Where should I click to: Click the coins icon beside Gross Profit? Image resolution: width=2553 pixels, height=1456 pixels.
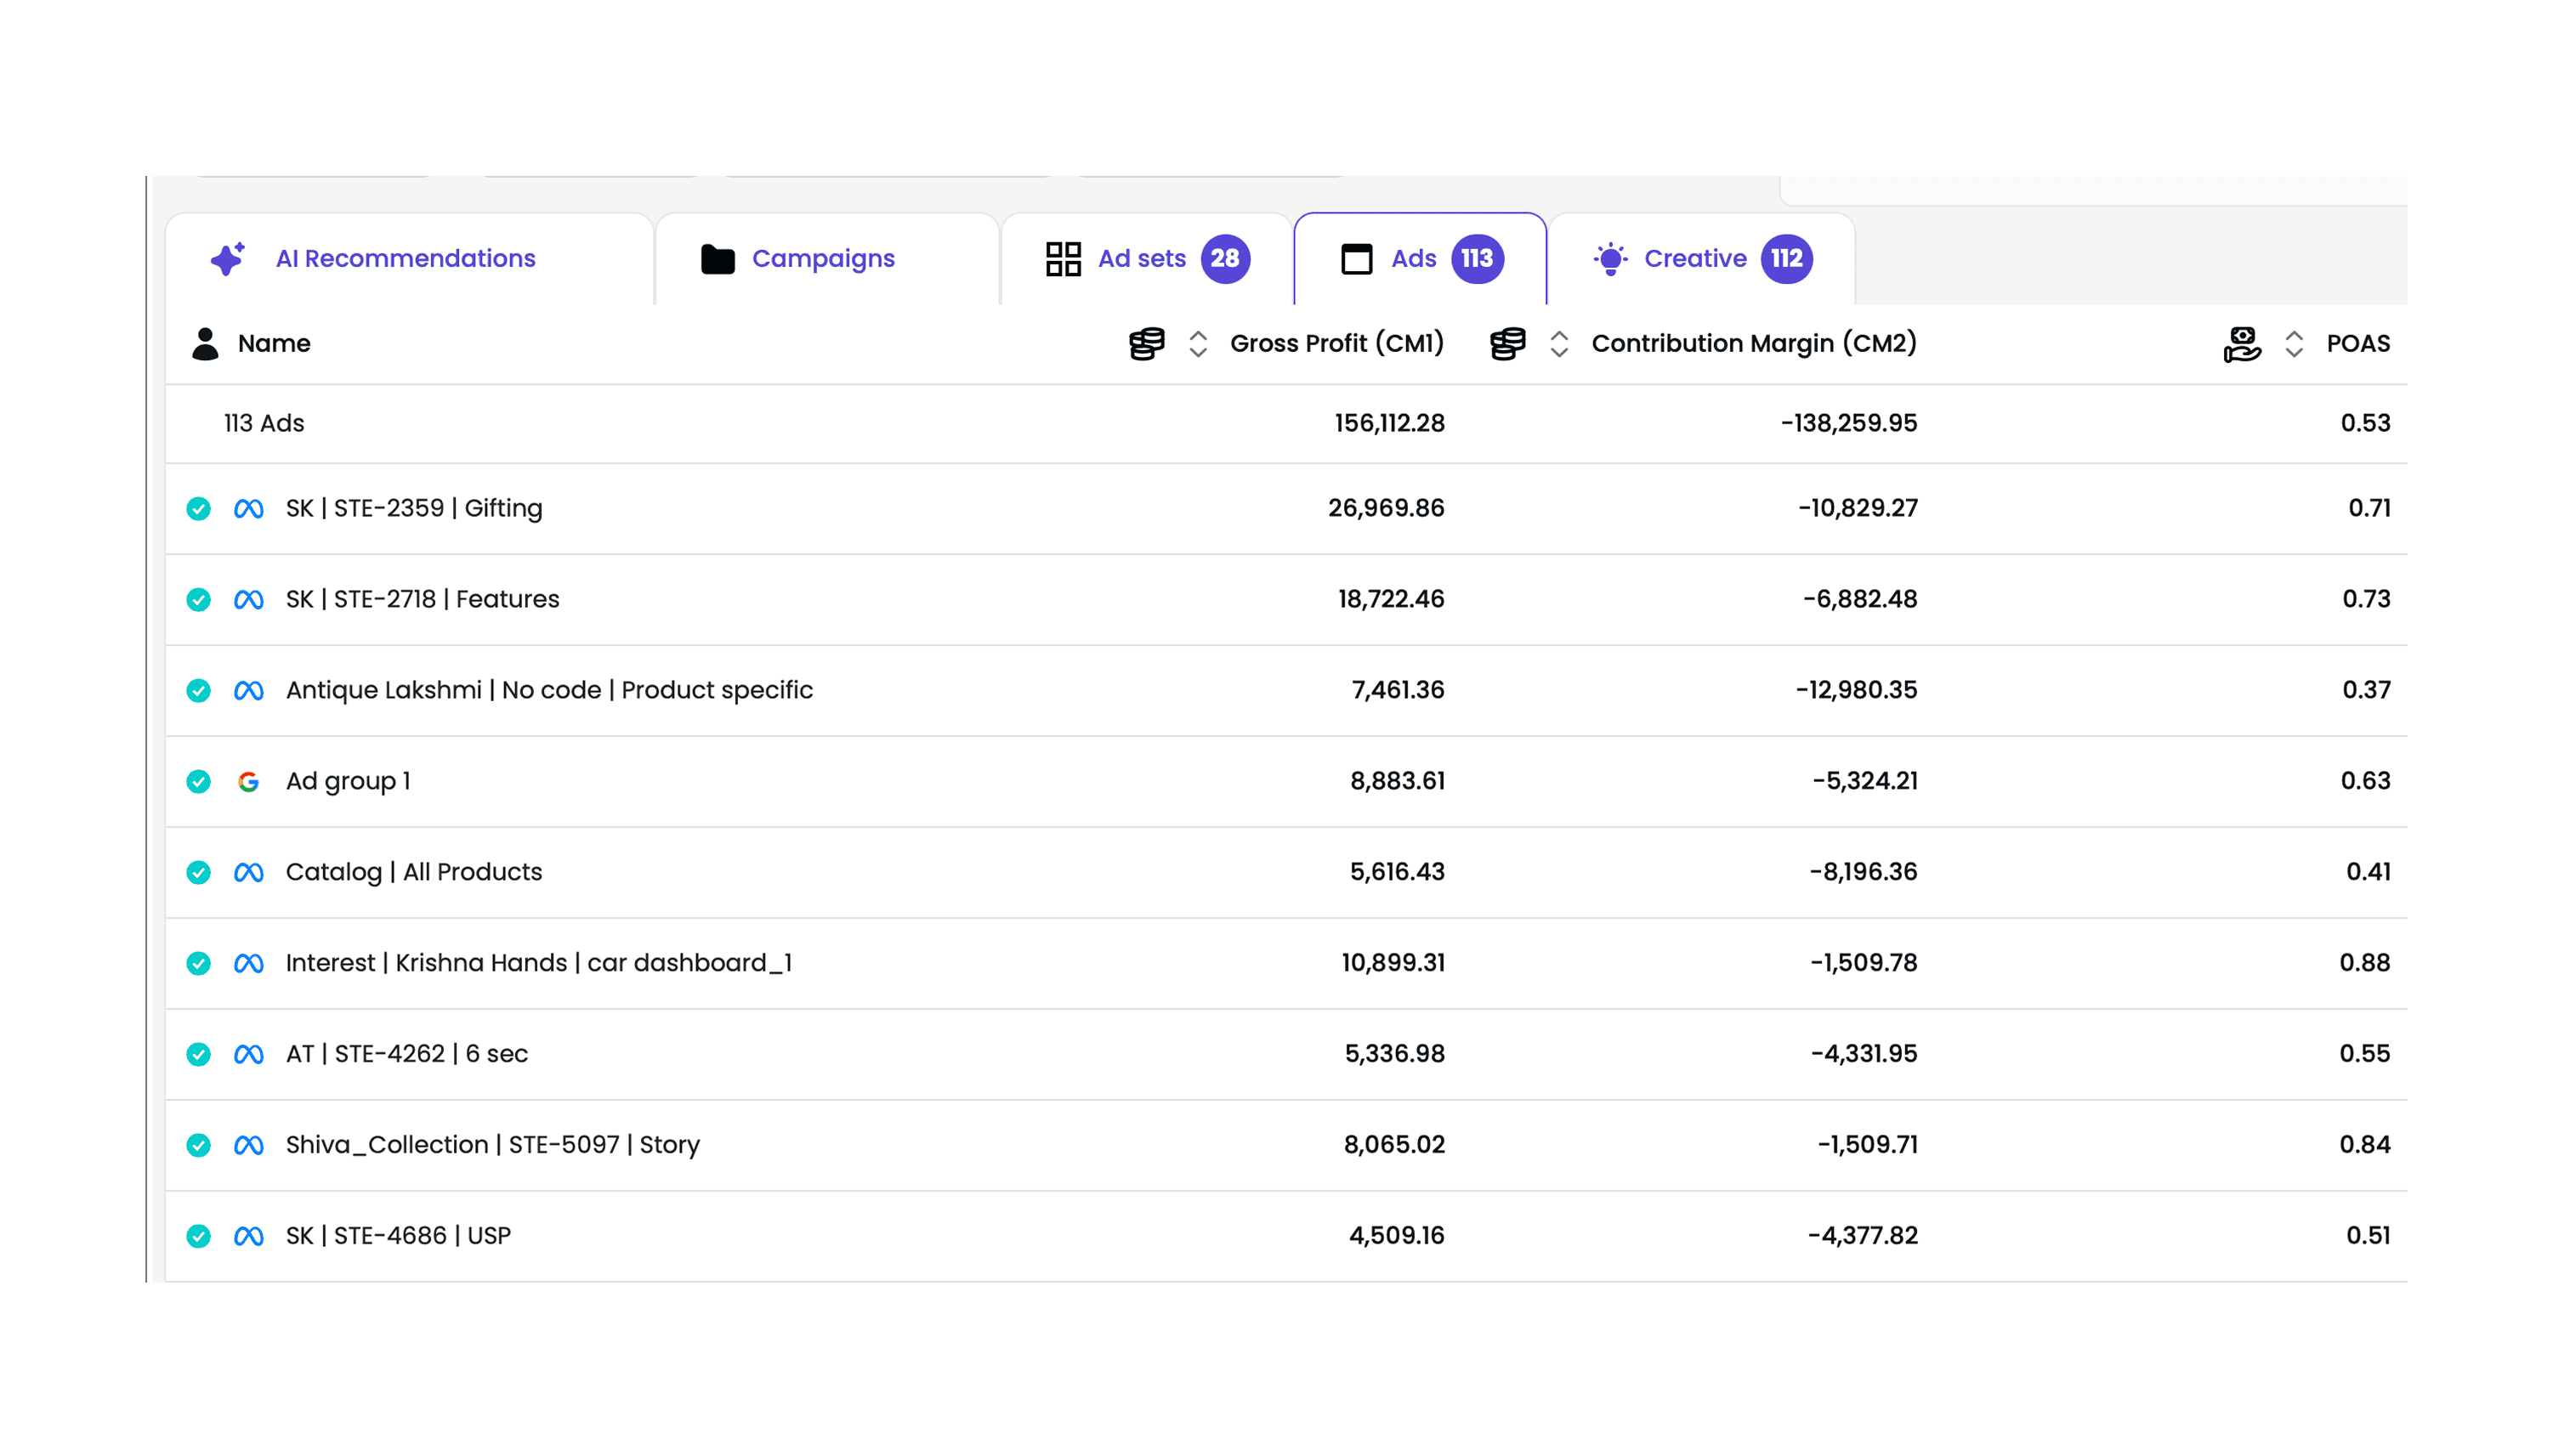click(x=1145, y=344)
